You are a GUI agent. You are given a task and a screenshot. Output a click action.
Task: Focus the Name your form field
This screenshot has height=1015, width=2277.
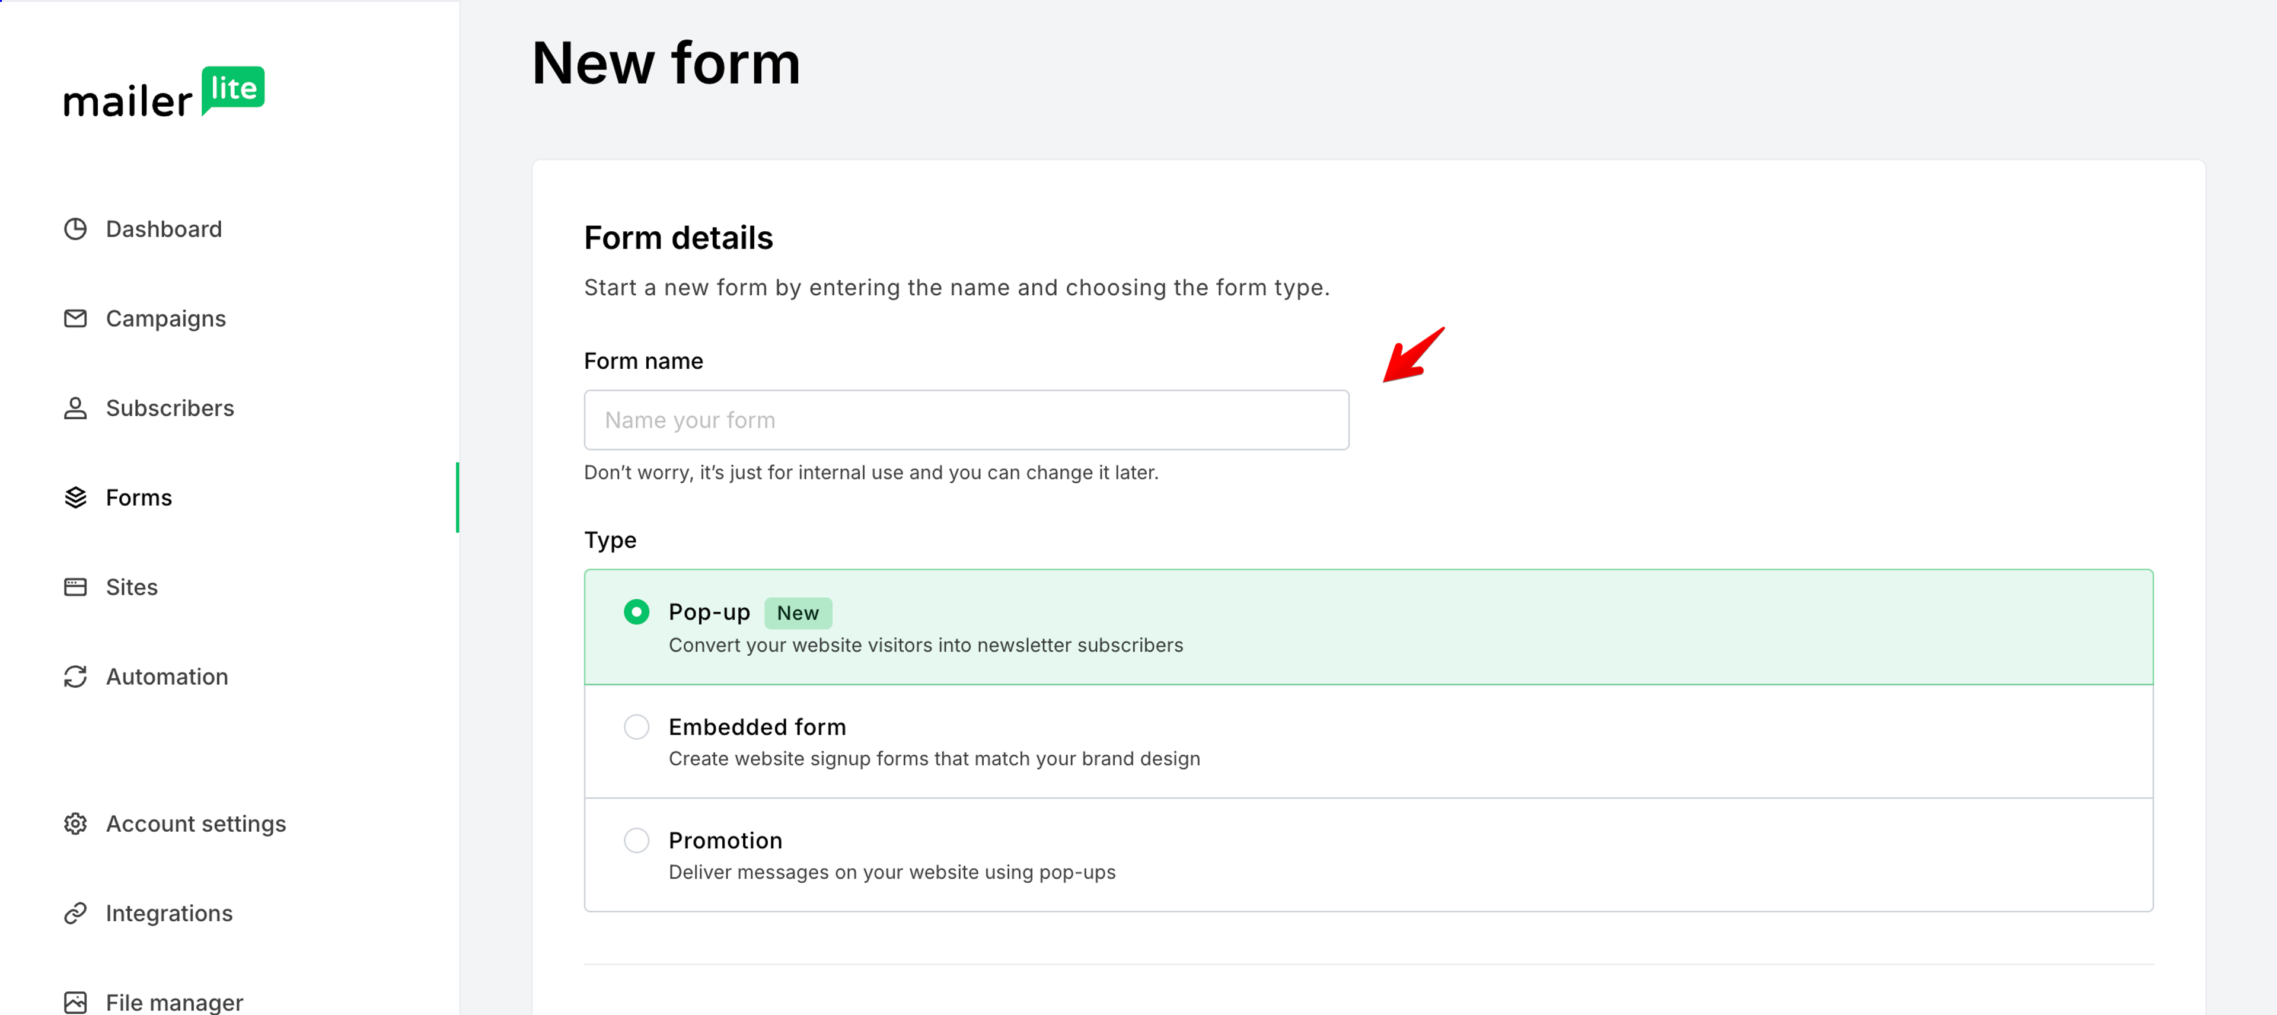966,420
